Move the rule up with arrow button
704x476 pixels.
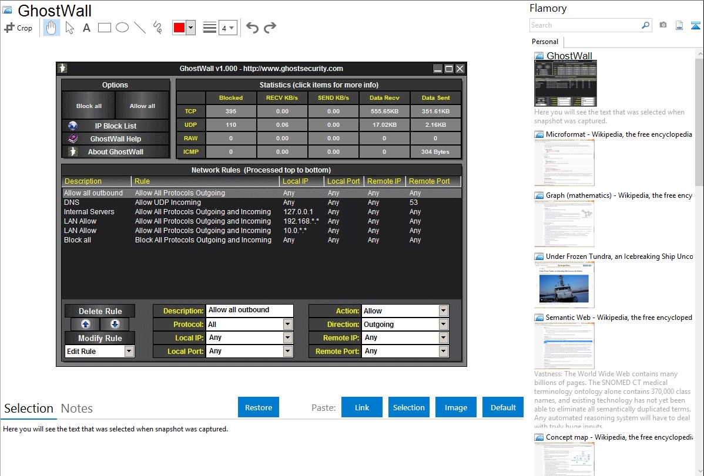[86, 325]
